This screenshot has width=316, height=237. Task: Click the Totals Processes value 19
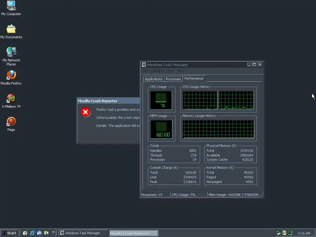click(x=194, y=160)
